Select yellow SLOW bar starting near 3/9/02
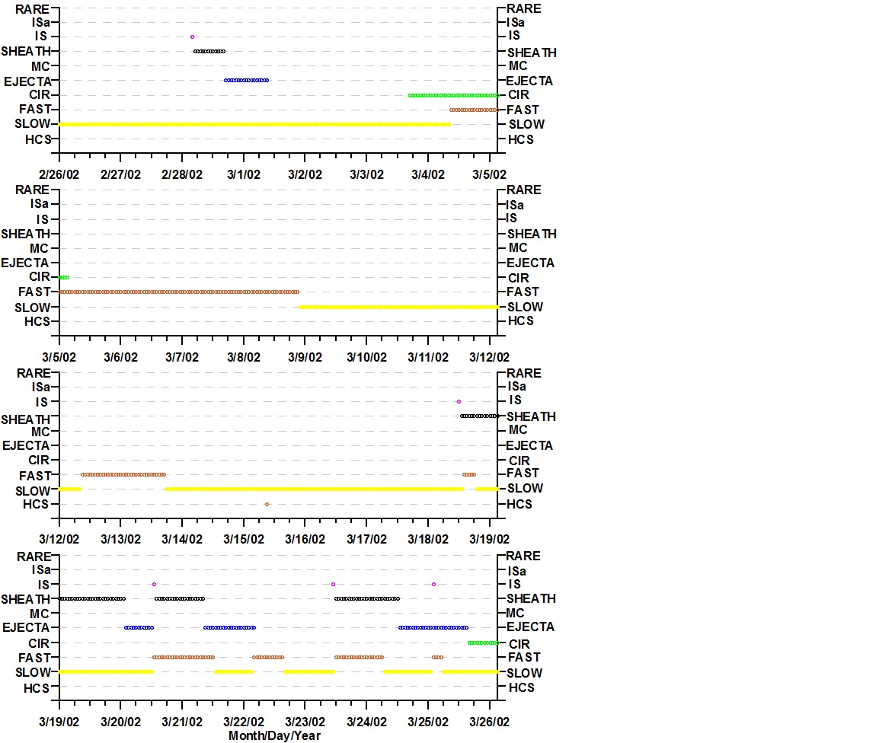 [398, 307]
